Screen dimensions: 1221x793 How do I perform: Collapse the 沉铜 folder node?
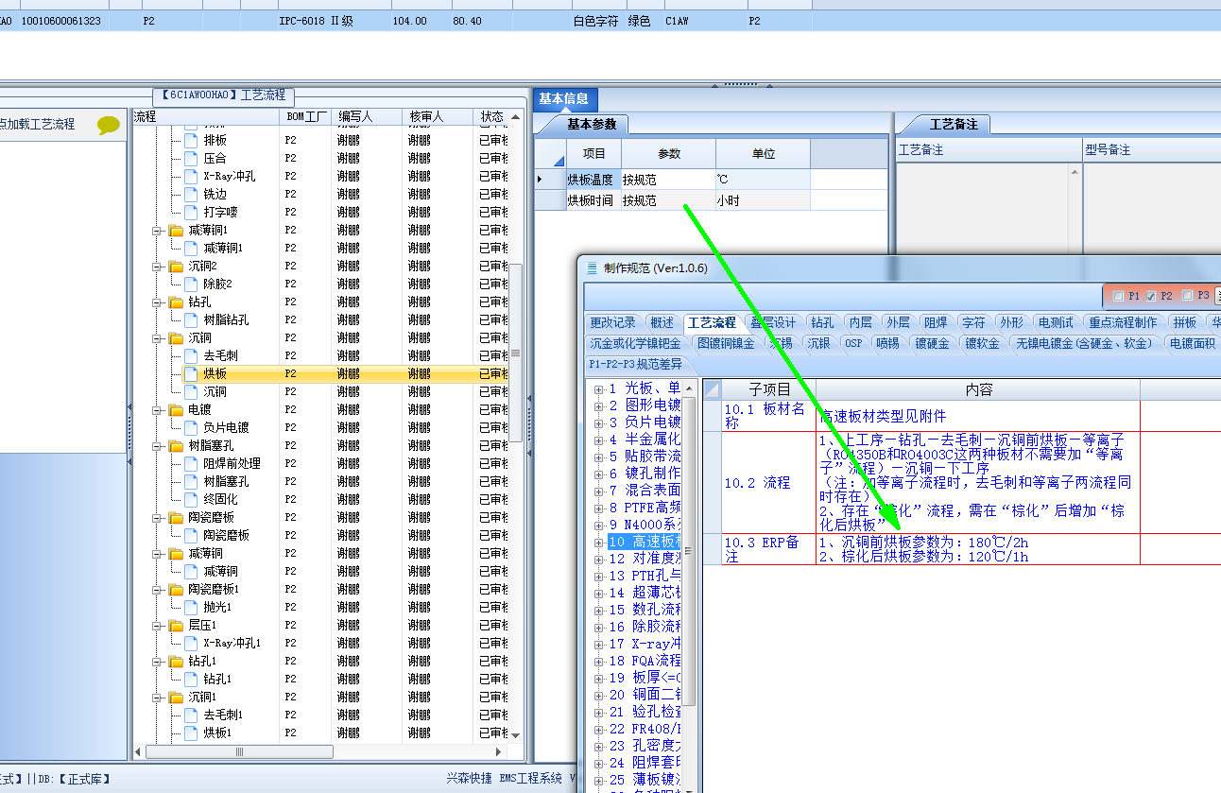[158, 337]
